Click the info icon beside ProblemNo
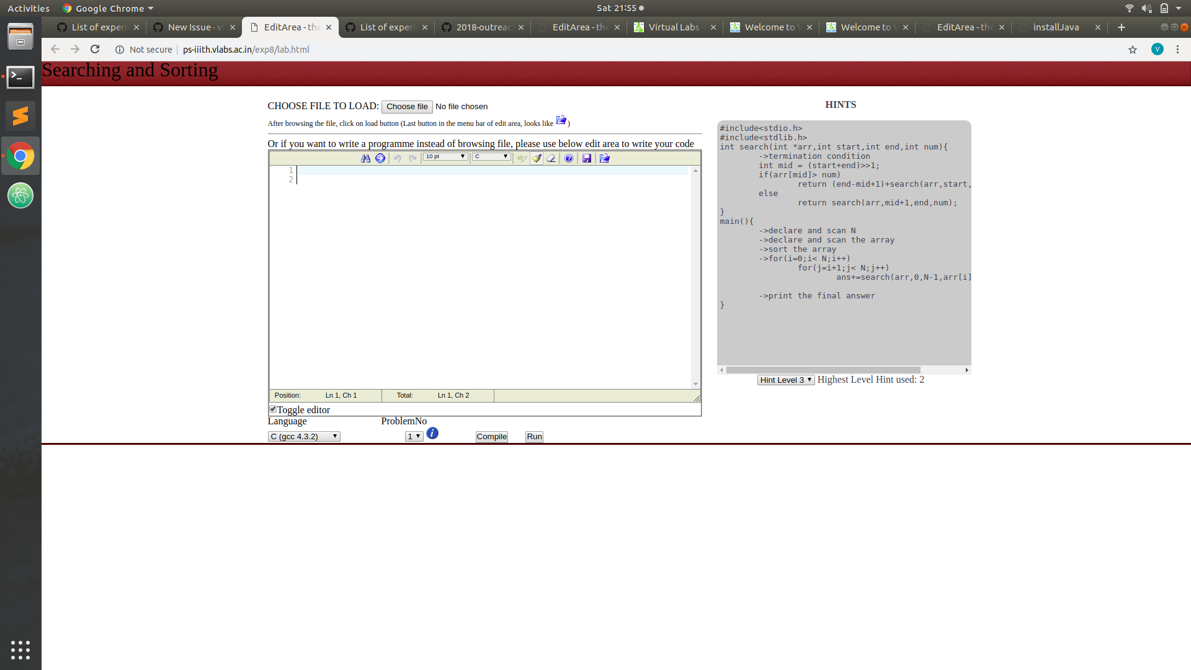Image resolution: width=1191 pixels, height=670 pixels. tap(432, 433)
